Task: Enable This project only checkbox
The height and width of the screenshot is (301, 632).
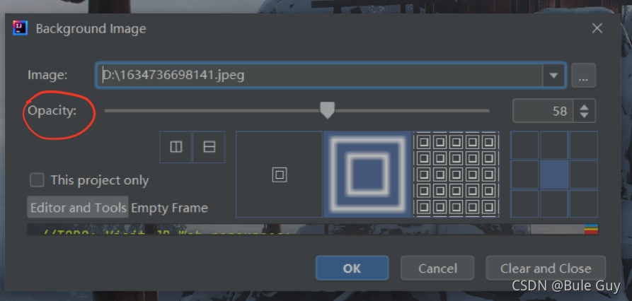Action: click(37, 180)
